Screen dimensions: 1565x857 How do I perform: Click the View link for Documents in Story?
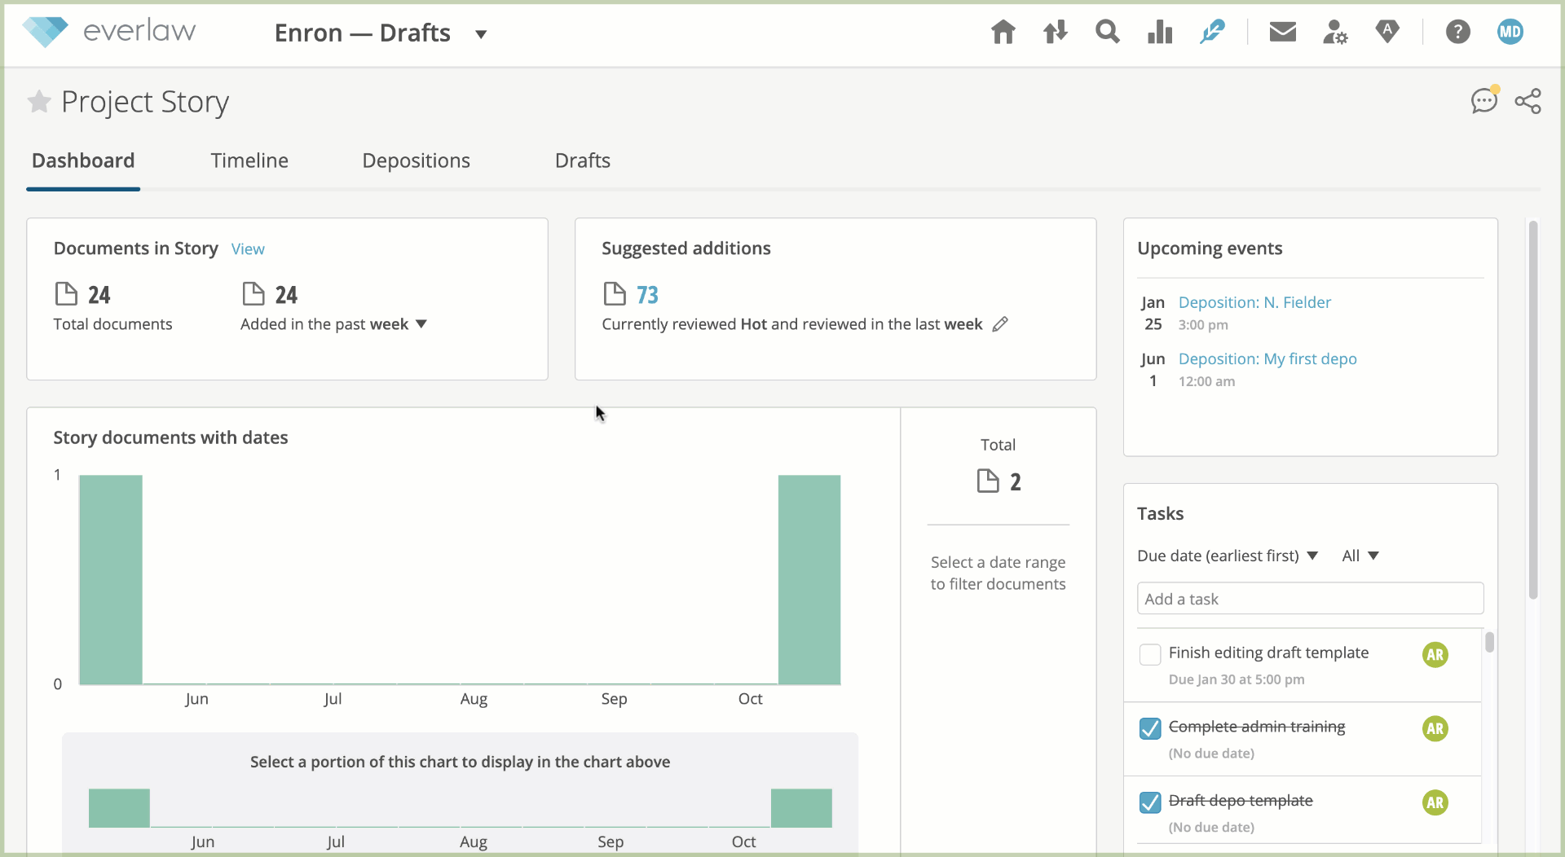pyautogui.click(x=248, y=249)
